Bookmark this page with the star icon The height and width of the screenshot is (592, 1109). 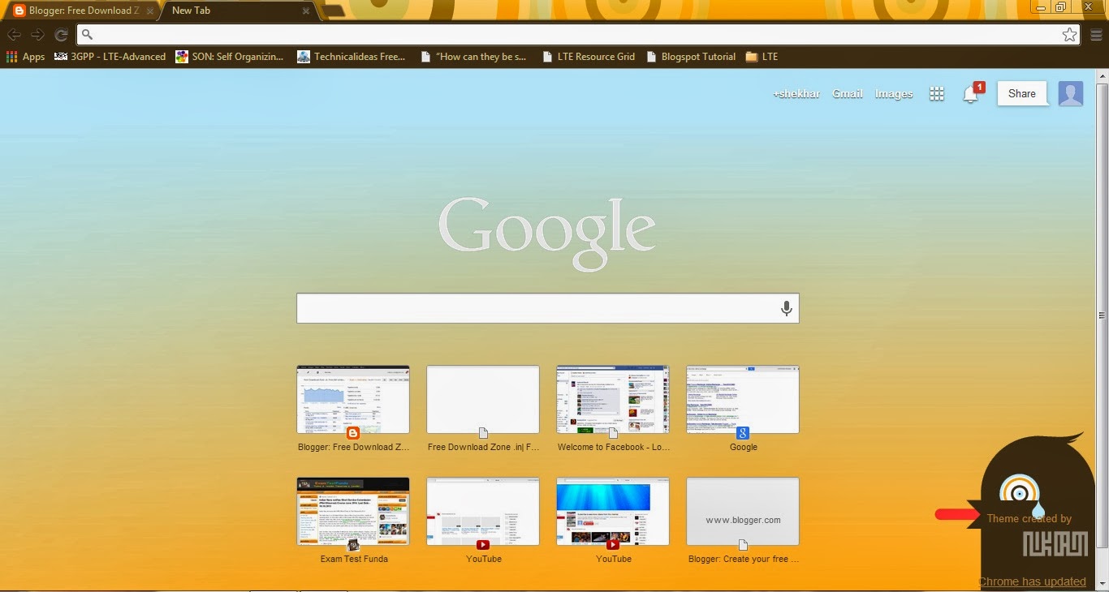click(1070, 35)
